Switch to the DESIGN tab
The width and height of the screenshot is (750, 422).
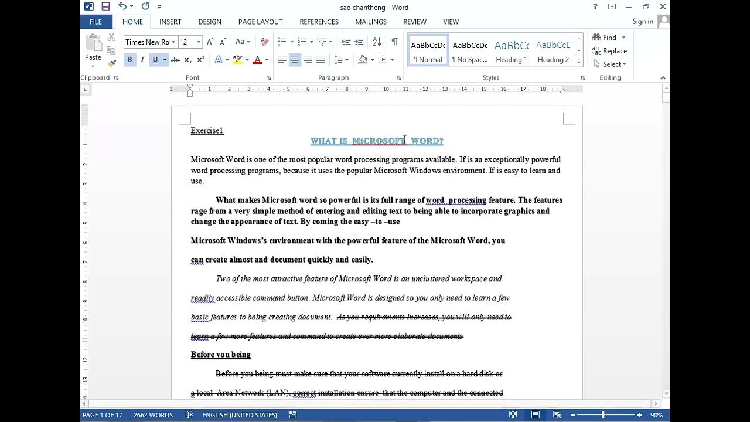210,22
